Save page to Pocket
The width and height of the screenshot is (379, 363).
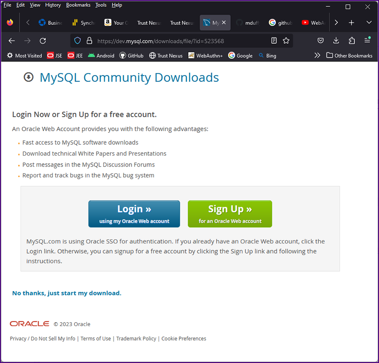(320, 40)
